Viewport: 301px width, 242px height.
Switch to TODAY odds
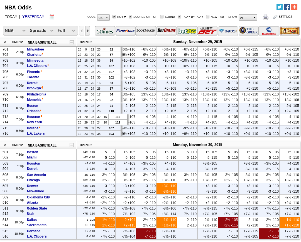pyautogui.click(x=11, y=17)
